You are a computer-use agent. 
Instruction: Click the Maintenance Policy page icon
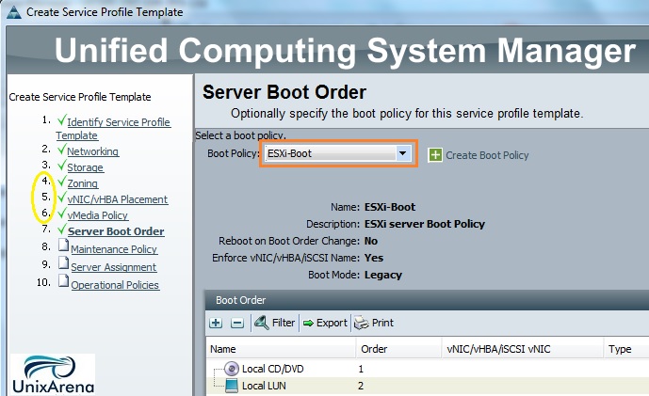click(x=63, y=246)
